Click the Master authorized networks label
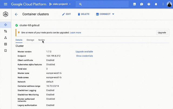Viewport: 173px width, 109px height. pos(26,100)
